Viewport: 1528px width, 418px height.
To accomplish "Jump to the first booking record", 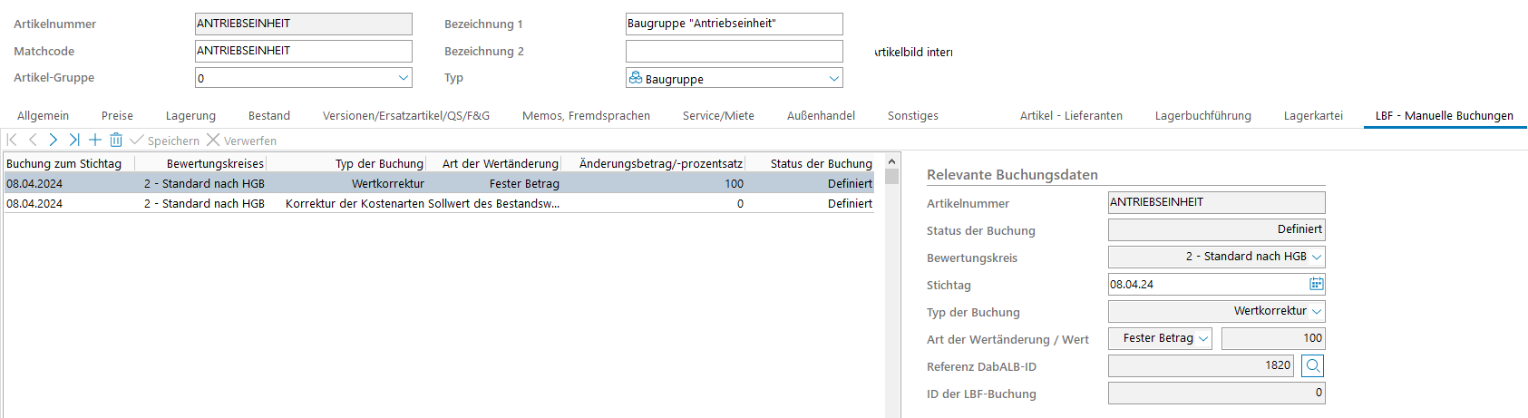I will (12, 140).
